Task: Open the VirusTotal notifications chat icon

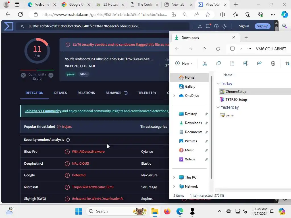Action: [x=208, y=26]
